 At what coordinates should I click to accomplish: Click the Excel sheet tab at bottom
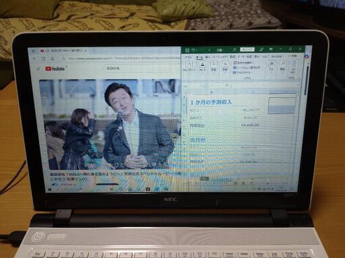pos(204,179)
